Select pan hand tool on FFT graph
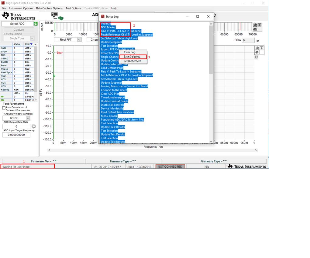310x258 pixels. click(257, 52)
